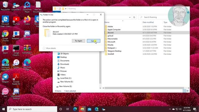Click the Windows Start button
Viewport: 199px width, 112px height.
[x=3, y=109]
